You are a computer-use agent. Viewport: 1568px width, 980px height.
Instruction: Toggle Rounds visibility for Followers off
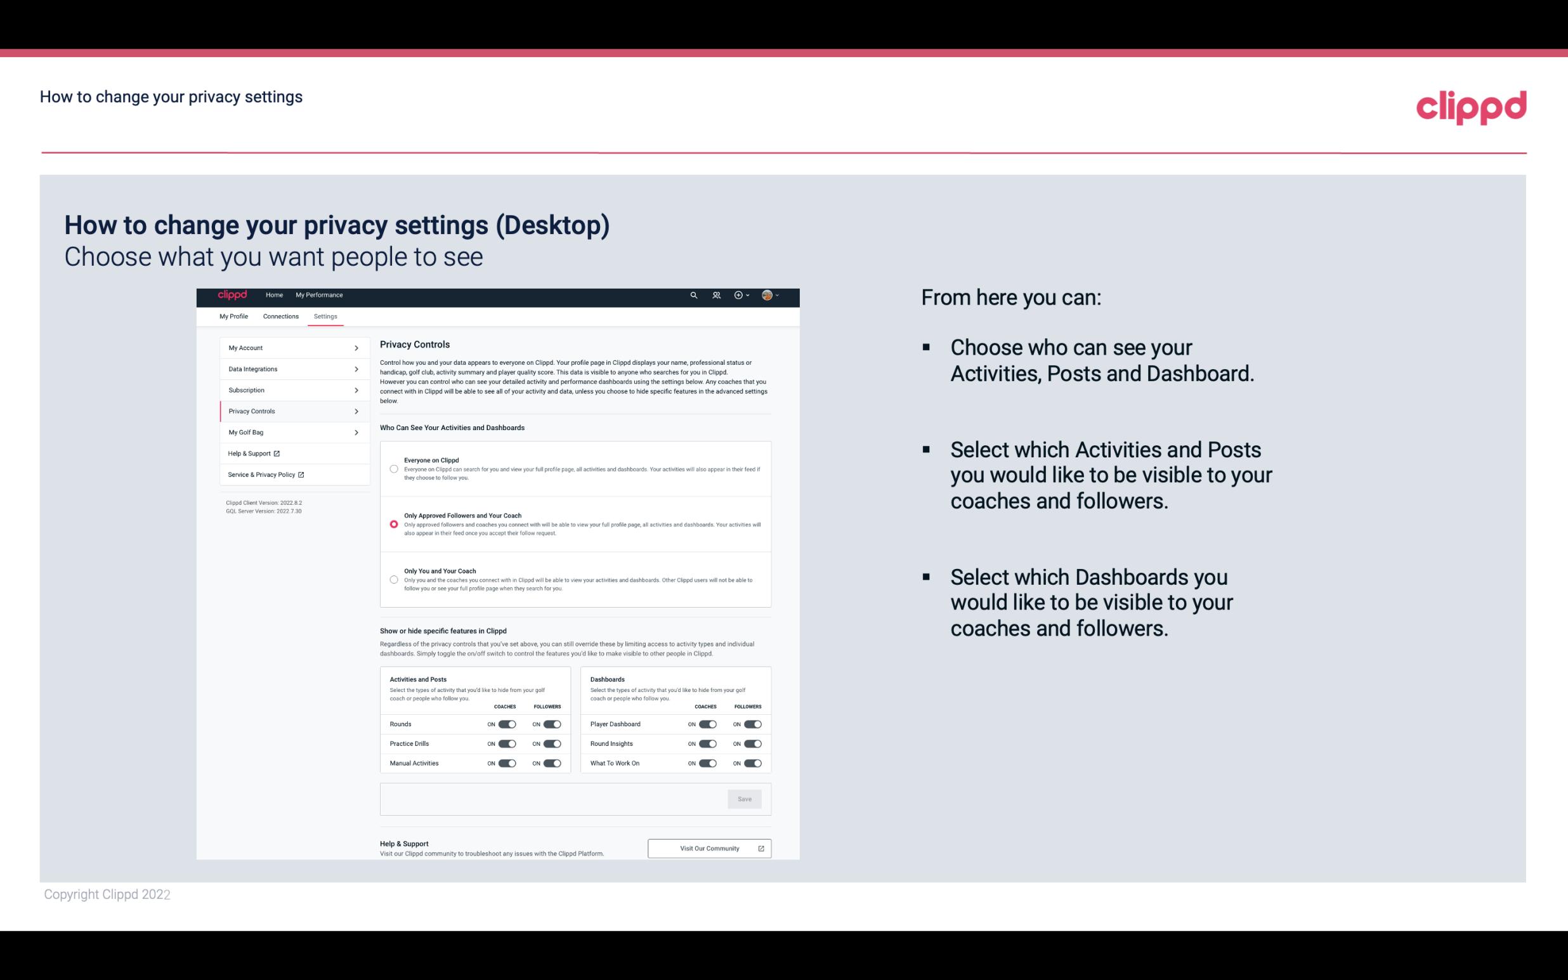552,724
